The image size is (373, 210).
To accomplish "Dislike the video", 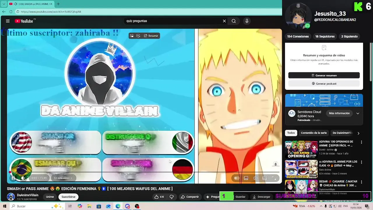I will coord(172,197).
